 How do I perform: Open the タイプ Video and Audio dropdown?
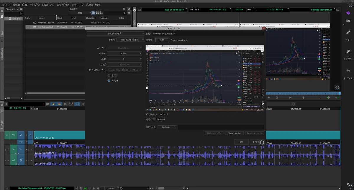click(130, 40)
